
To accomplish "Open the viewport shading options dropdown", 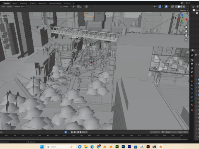I will (187, 7).
